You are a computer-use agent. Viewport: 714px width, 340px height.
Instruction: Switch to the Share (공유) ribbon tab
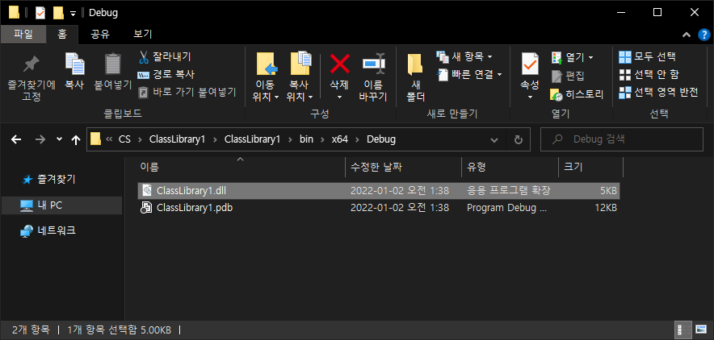coord(99,34)
